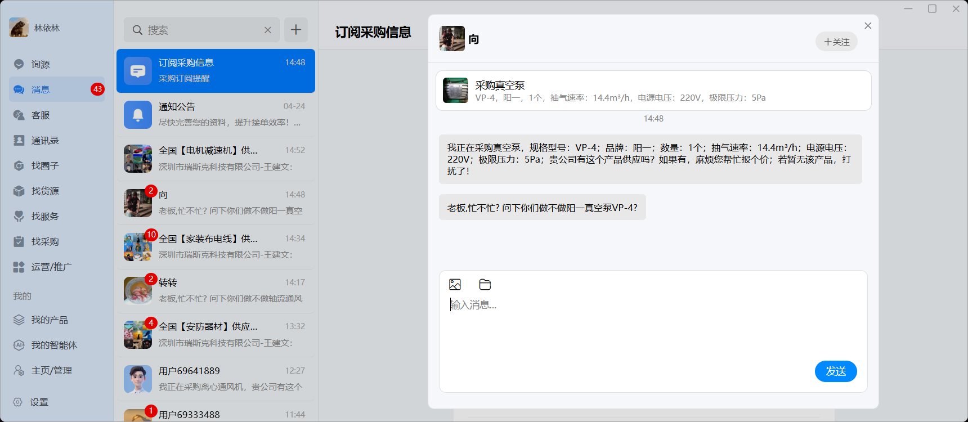Viewport: 968px width, 422px height.
Task: Click 转转 avatar thumbnail
Action: point(138,291)
